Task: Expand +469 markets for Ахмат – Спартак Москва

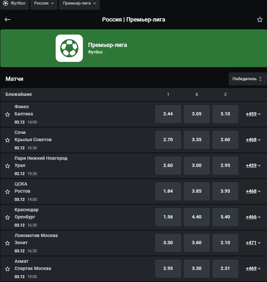Action: tap(253, 268)
